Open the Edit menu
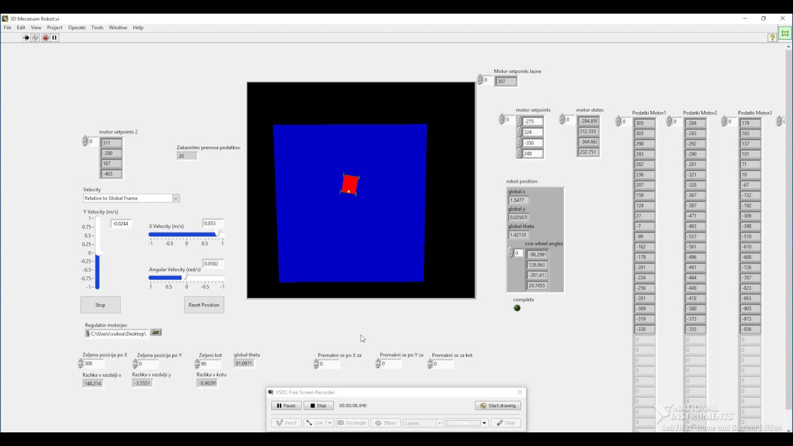The width and height of the screenshot is (793, 446). pos(21,28)
